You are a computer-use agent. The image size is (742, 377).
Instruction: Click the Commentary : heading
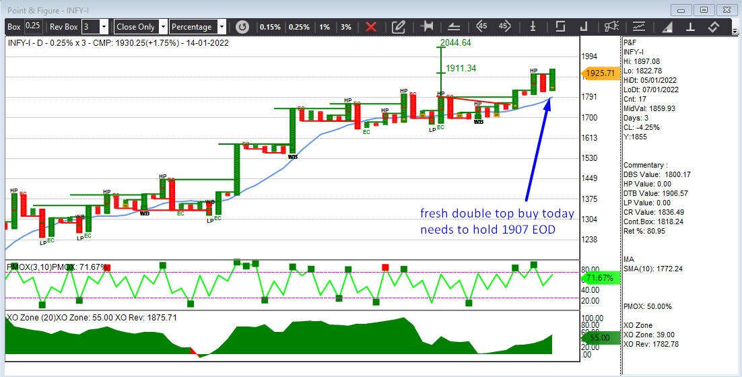646,165
